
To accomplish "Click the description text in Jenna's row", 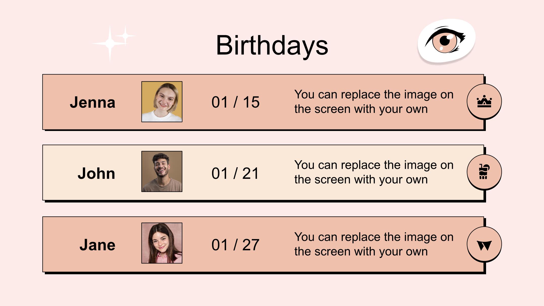I will (374, 102).
